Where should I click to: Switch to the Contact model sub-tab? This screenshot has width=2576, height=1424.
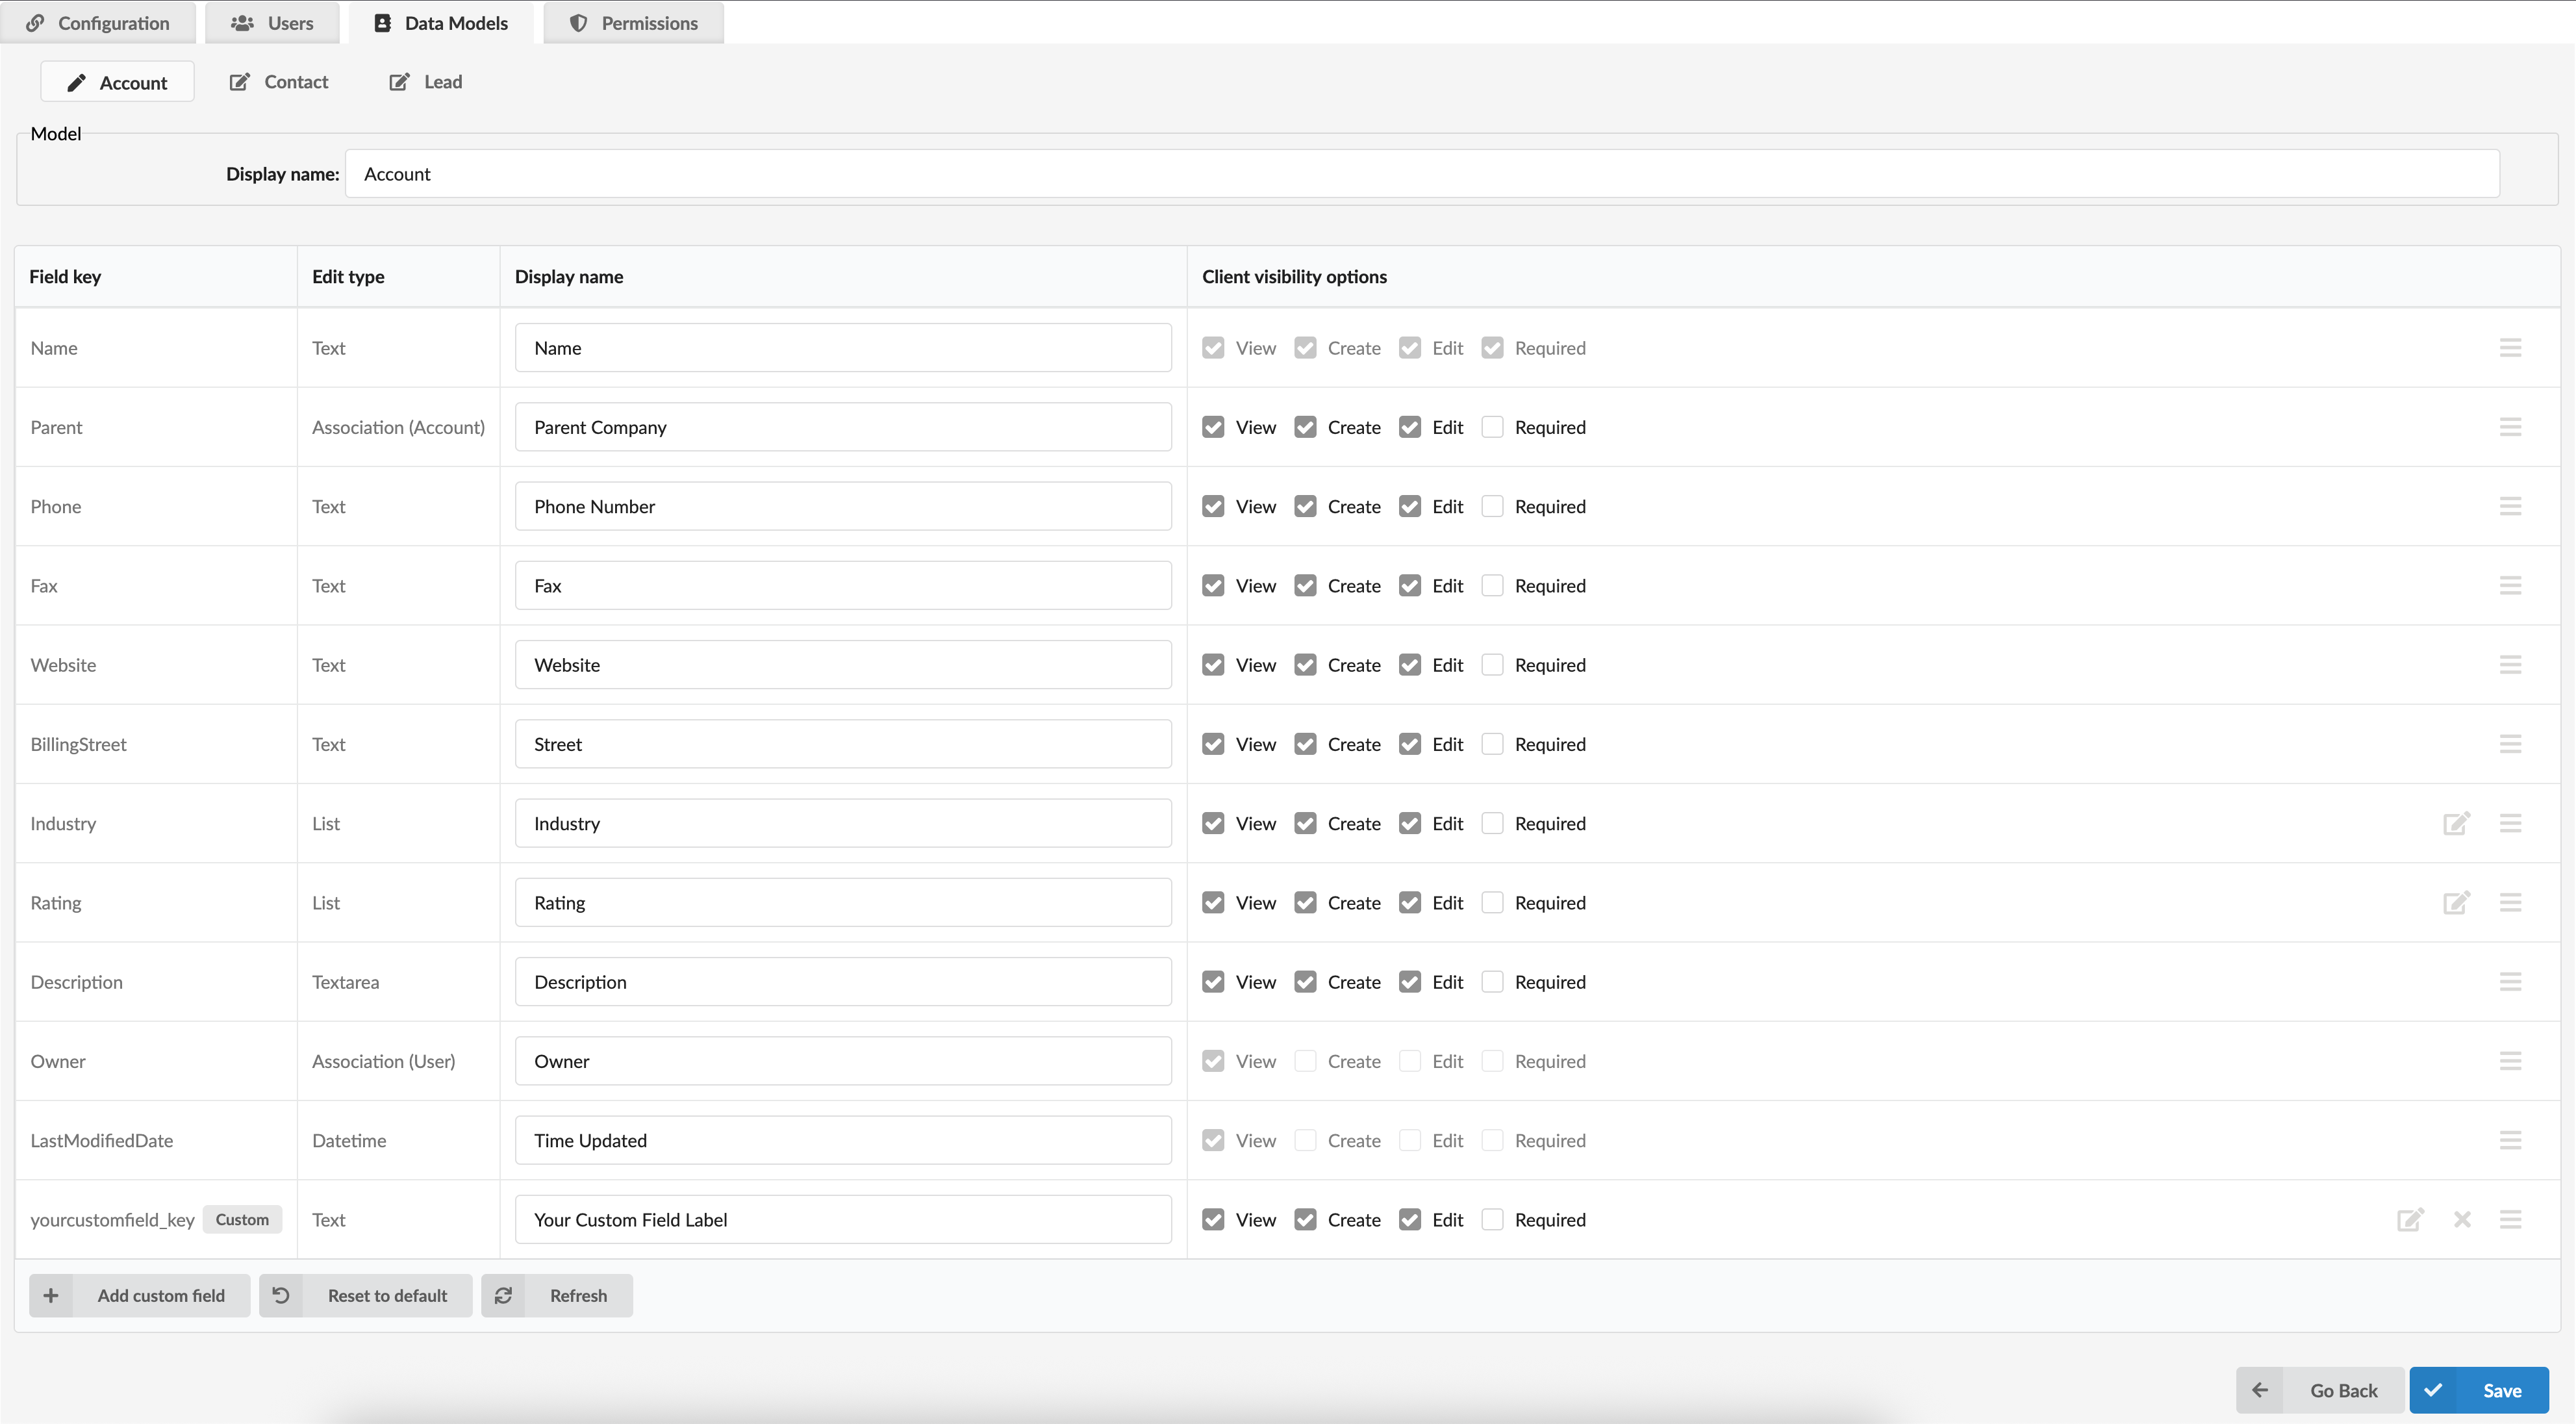279,82
